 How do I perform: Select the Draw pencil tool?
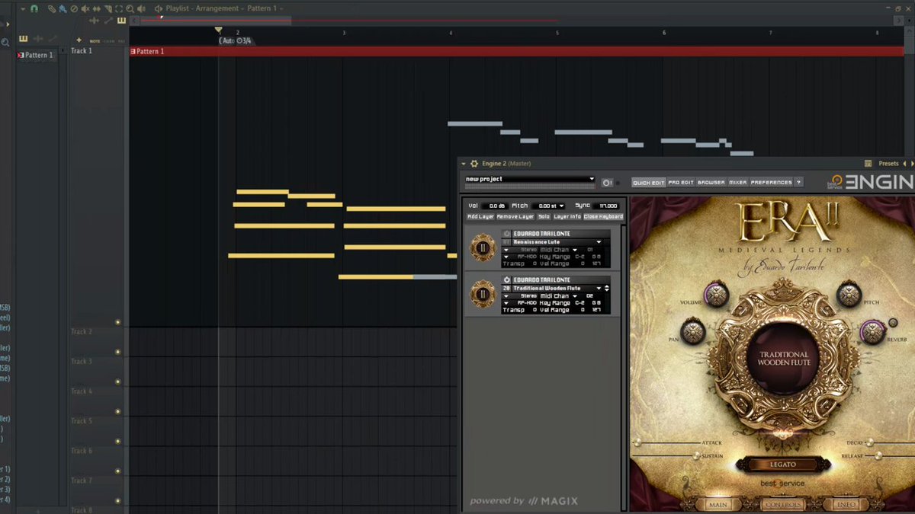click(52, 9)
